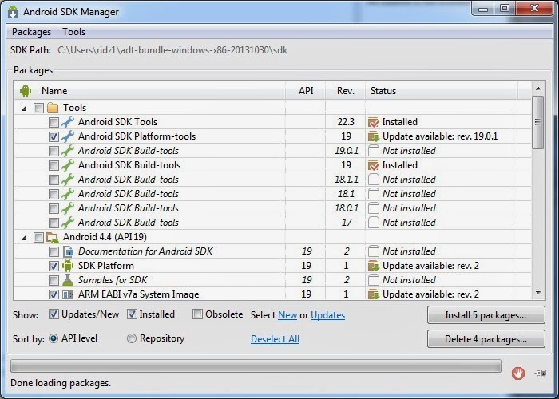
Task: Click the Tools folder icon
Action: click(x=53, y=108)
